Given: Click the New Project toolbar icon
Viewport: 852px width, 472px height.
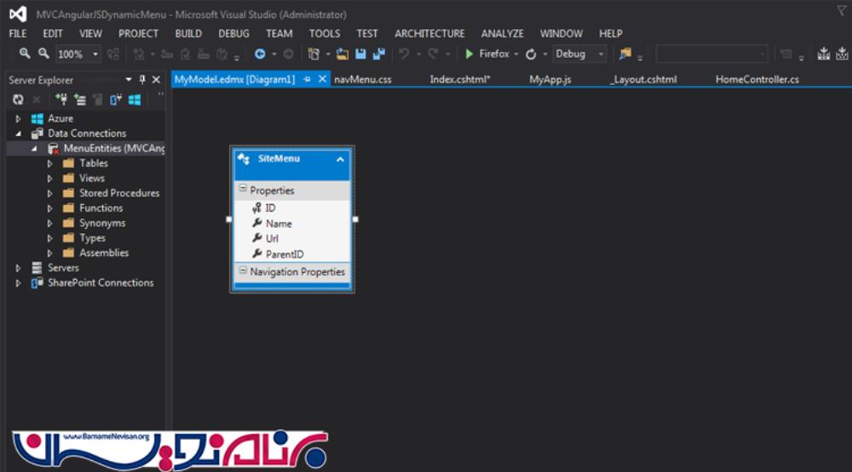Looking at the screenshot, I should tap(314, 54).
